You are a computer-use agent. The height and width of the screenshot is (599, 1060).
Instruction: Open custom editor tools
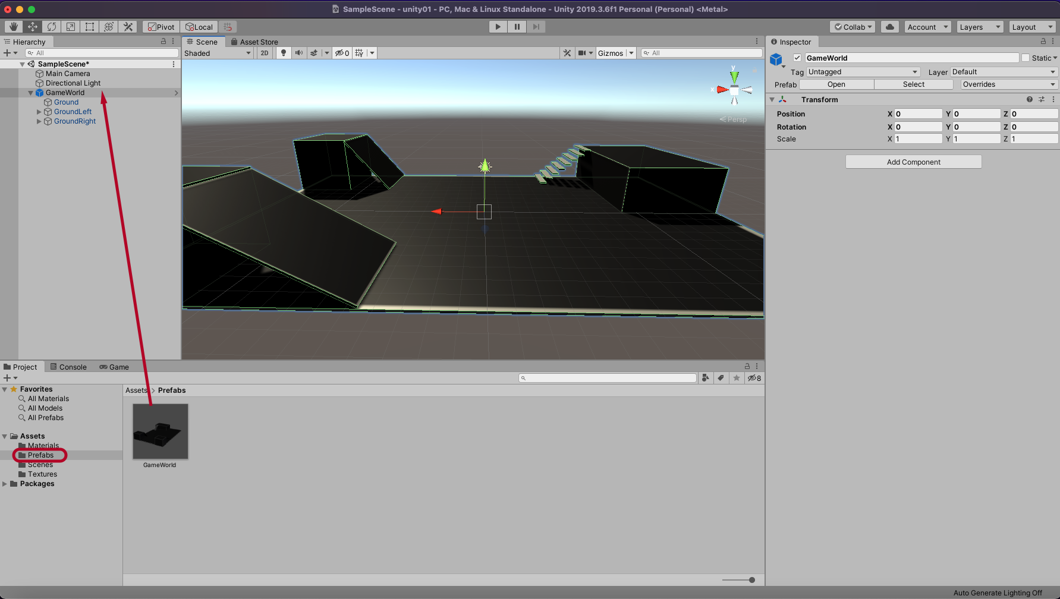(128, 27)
